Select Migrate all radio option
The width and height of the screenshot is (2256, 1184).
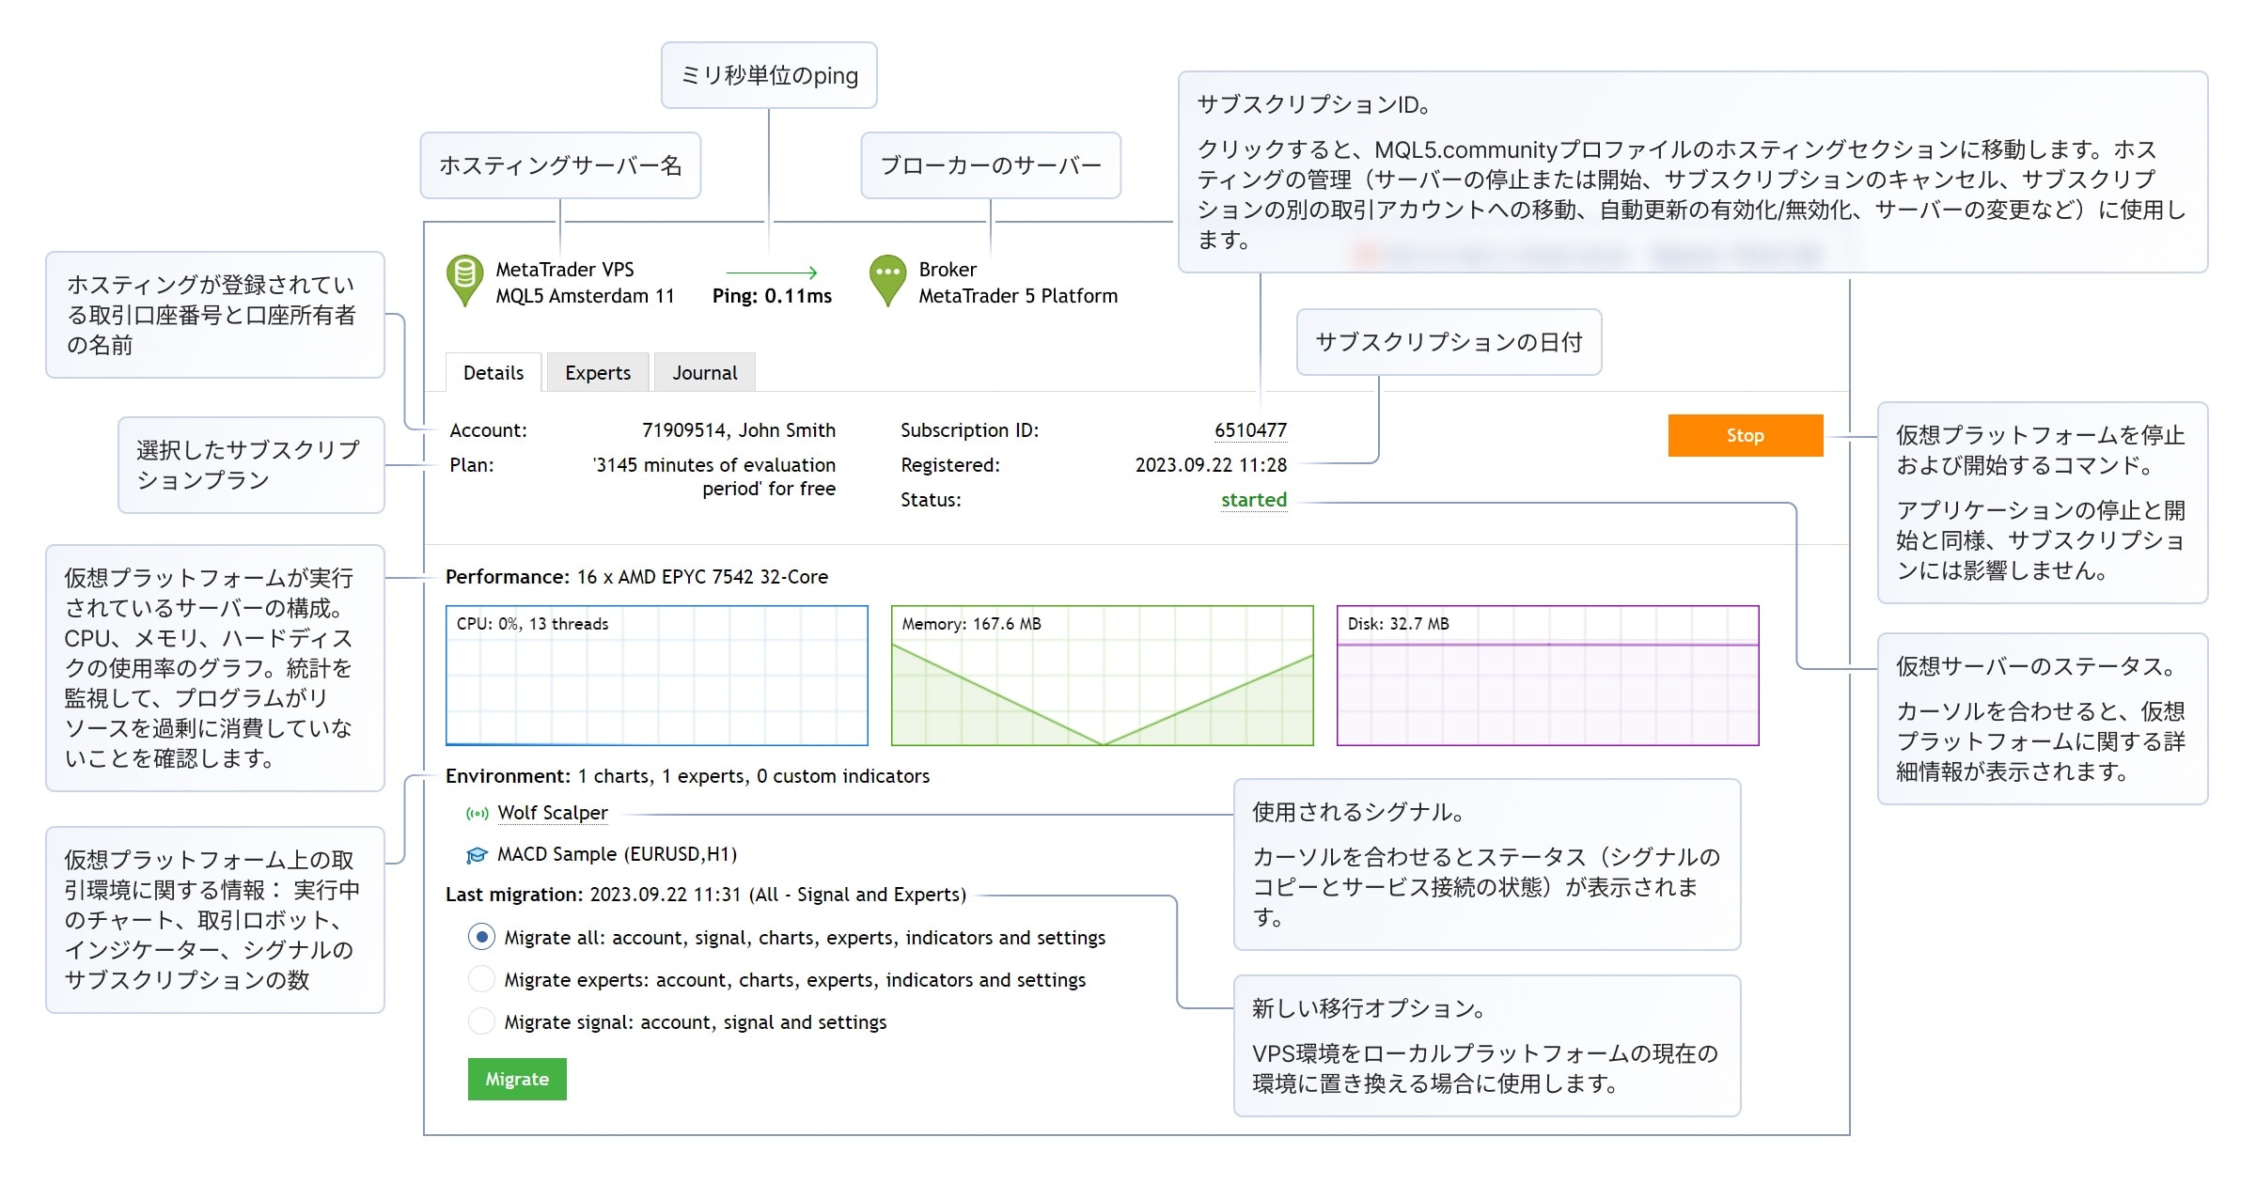pyautogui.click(x=481, y=937)
